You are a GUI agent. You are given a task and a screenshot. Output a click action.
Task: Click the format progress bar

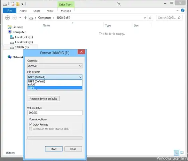coord(55,138)
